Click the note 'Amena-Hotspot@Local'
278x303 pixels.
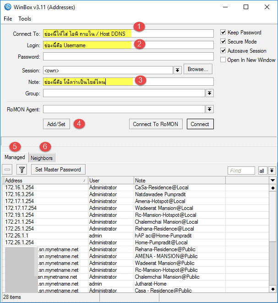(160, 201)
